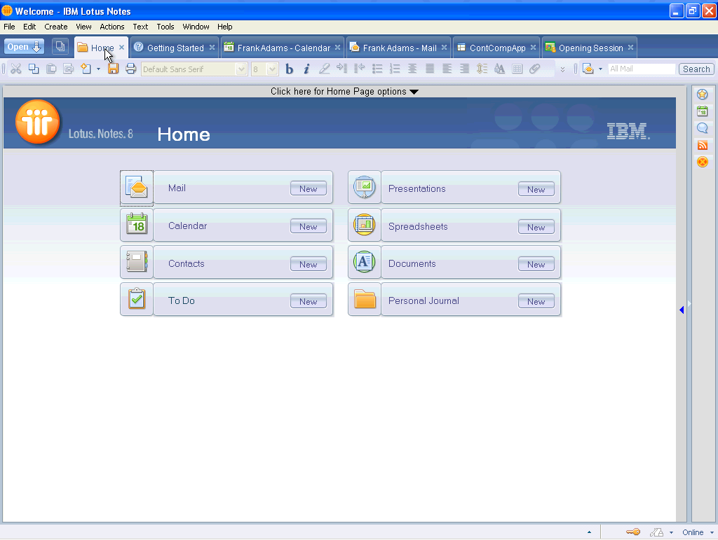Toggle bold text formatting

pyautogui.click(x=289, y=69)
